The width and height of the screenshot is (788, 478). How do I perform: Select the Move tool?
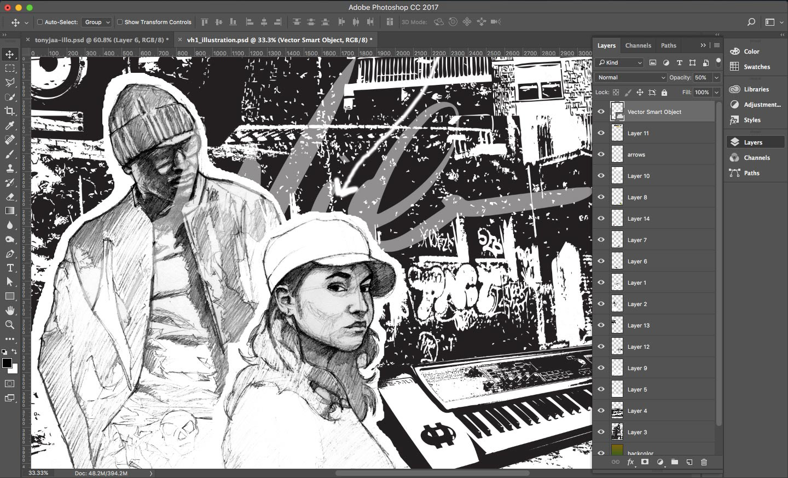[x=10, y=54]
